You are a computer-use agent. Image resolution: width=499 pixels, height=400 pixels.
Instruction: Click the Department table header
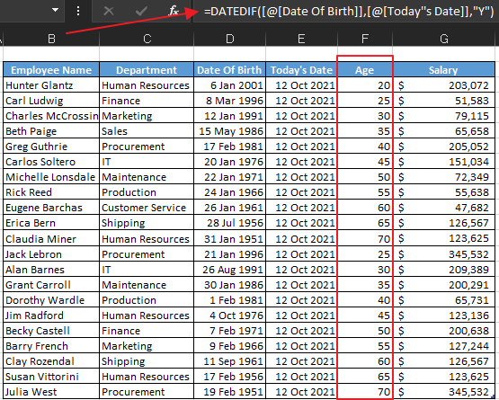click(147, 70)
